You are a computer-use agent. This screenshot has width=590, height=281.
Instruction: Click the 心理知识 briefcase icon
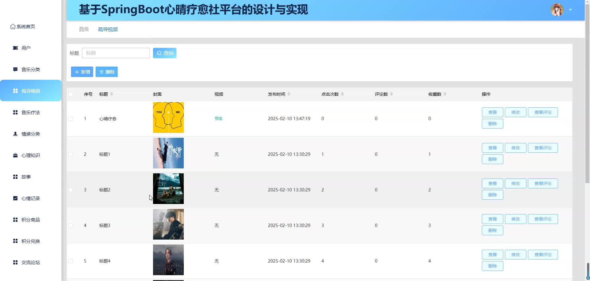[15, 155]
